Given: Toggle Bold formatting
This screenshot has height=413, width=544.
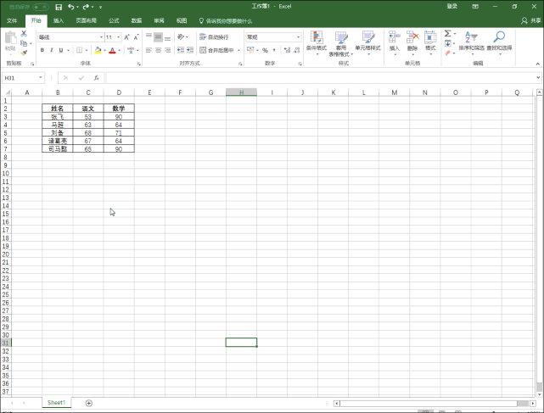Looking at the screenshot, I should 42,50.
